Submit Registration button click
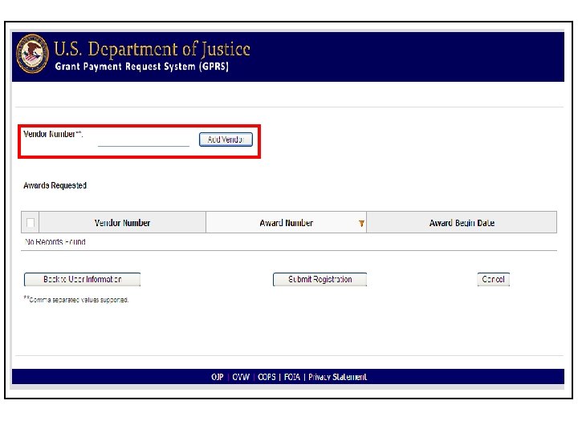Screen dimensions: 578x433 [320, 279]
